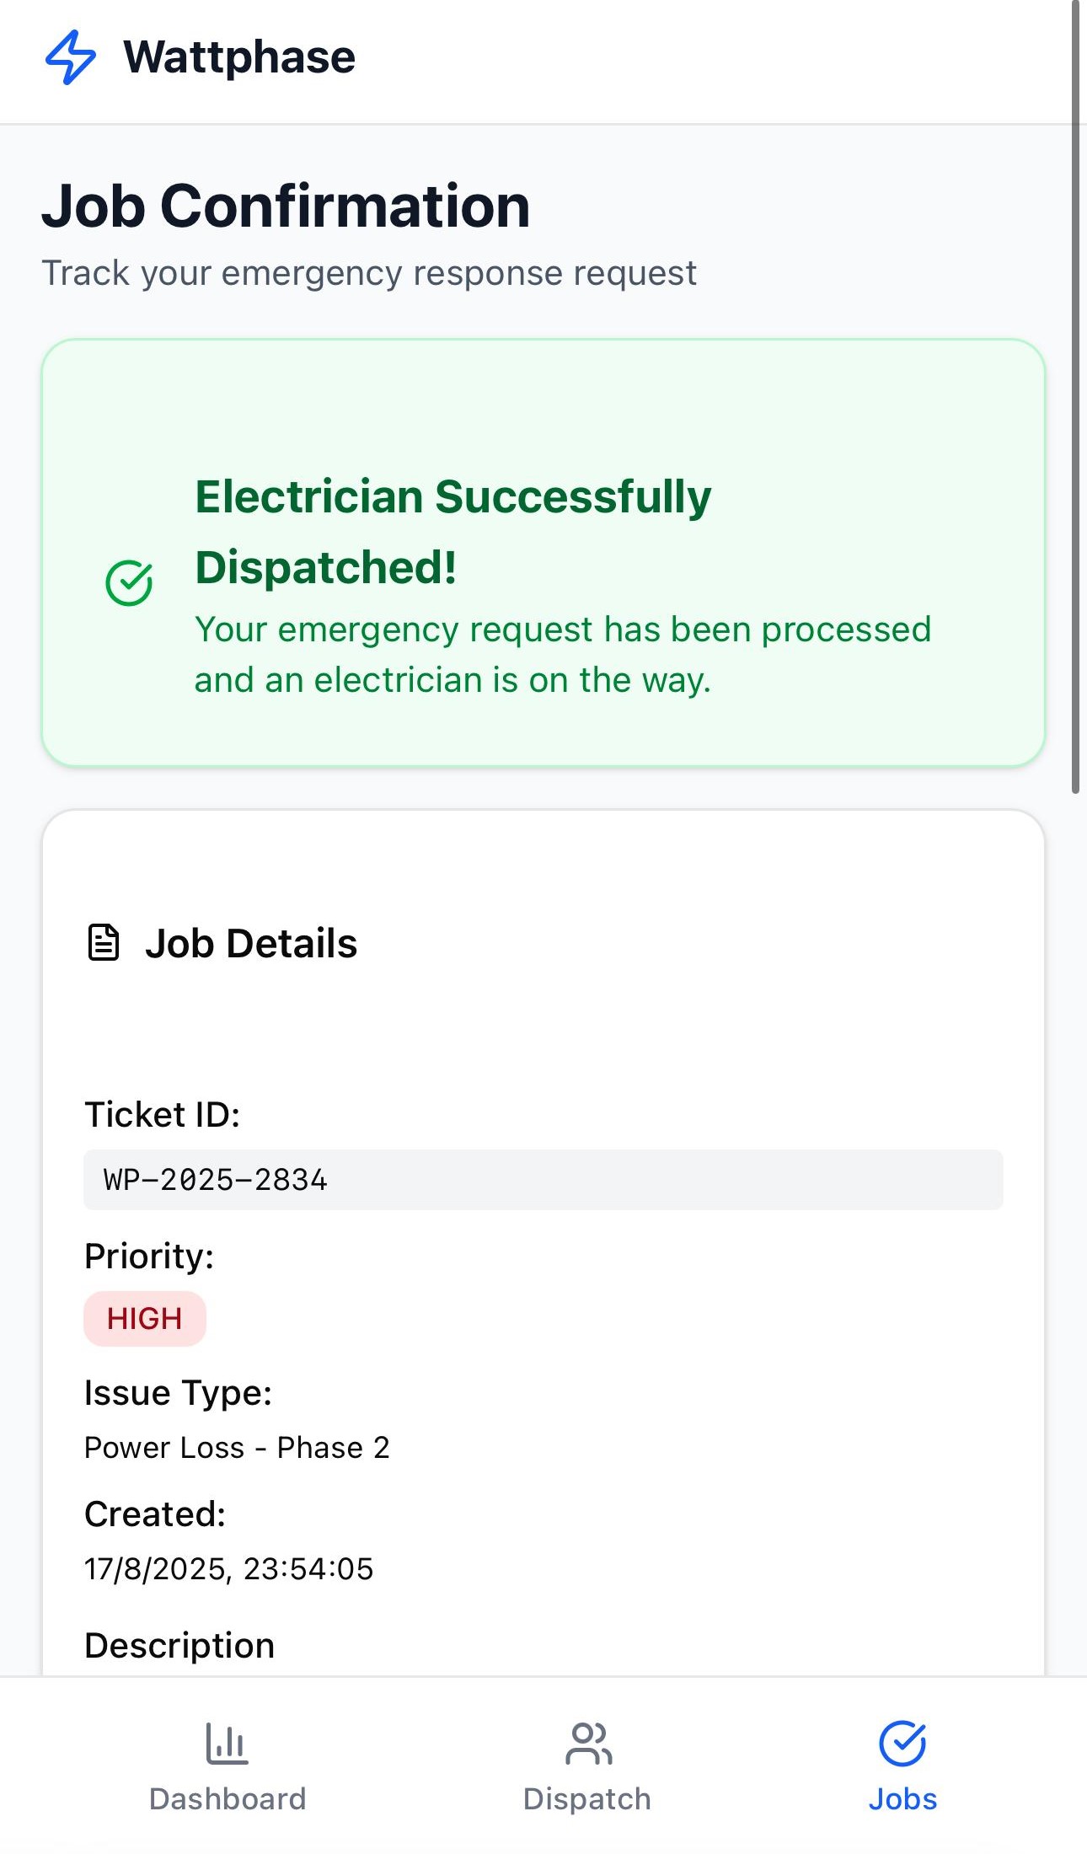The height and width of the screenshot is (1854, 1087).
Task: Click the Power Loss - Phase 2 text
Action: point(237,1448)
